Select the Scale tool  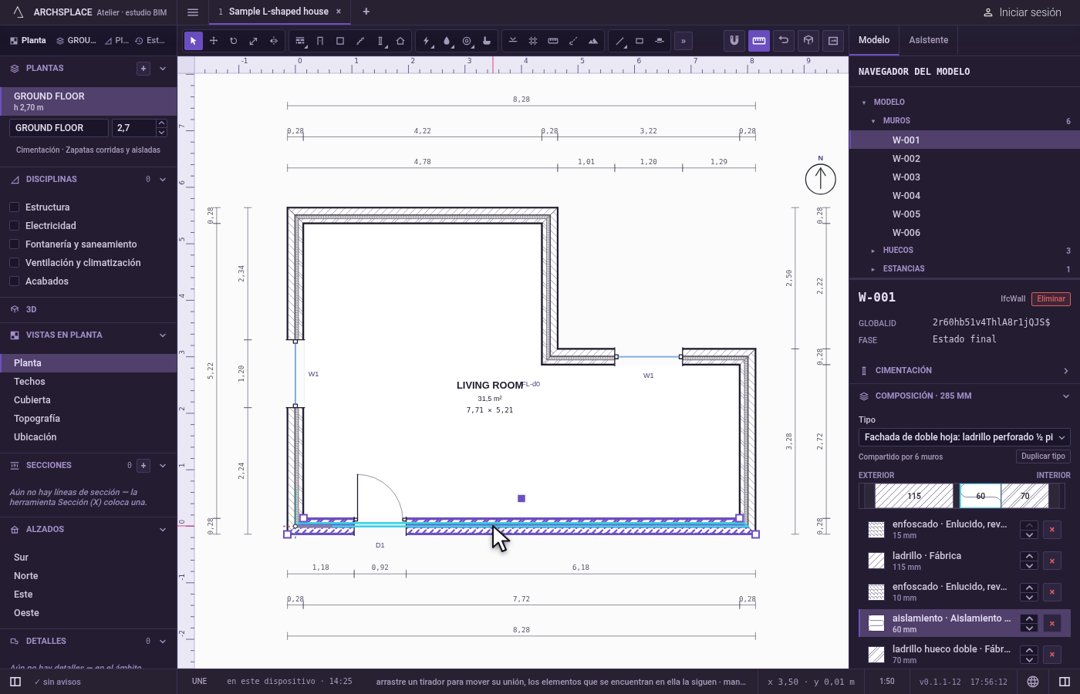(x=254, y=41)
